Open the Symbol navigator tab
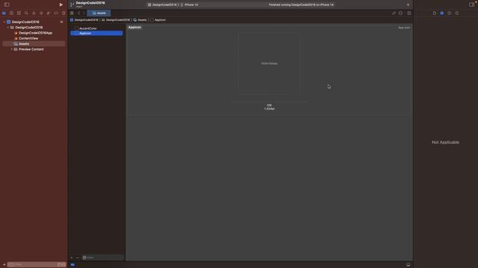The height and width of the screenshot is (268, 478). (x=19, y=13)
